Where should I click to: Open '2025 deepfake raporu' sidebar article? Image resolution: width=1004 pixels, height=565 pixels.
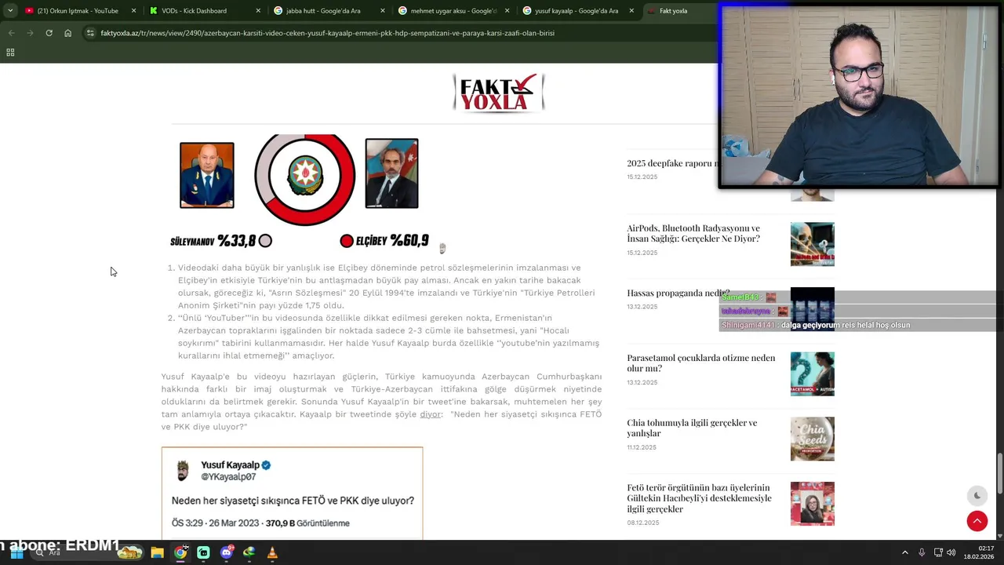click(672, 163)
